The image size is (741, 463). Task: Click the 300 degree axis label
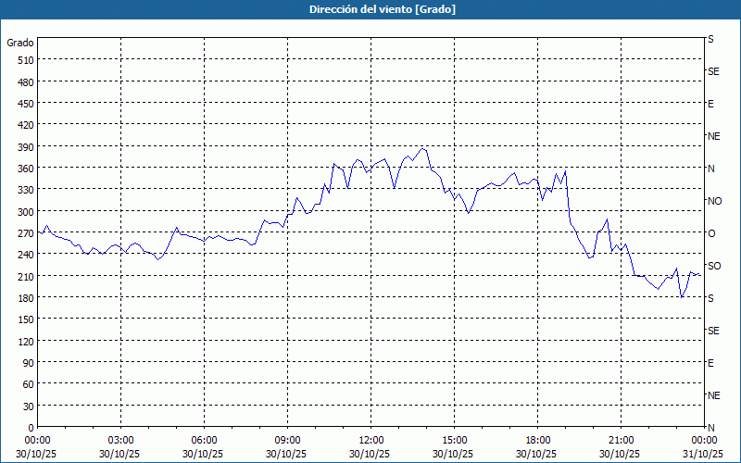27,212
